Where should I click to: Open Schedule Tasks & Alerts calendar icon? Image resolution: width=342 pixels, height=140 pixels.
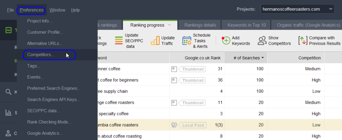[186, 41]
